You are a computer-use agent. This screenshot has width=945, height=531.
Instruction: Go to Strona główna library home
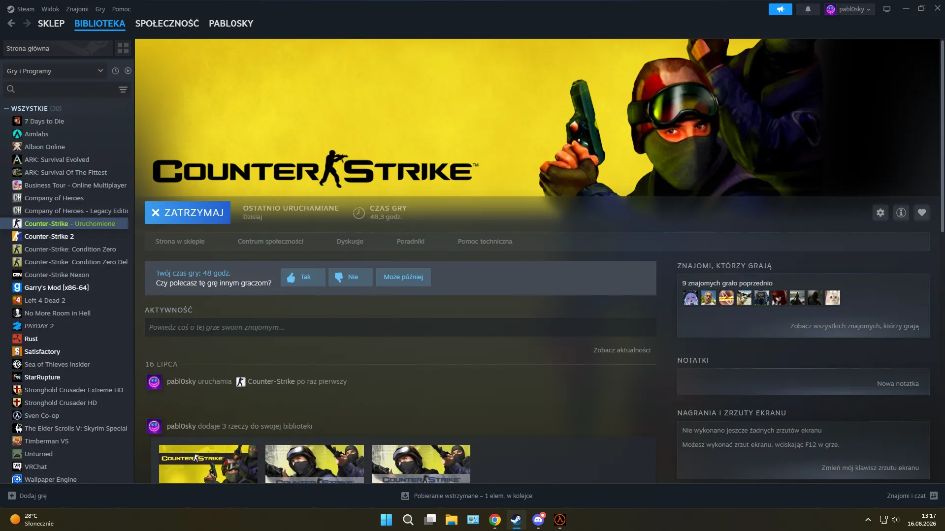tap(58, 48)
